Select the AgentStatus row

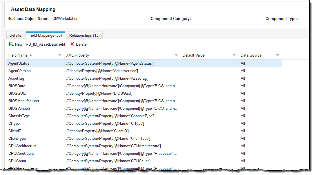click(19, 63)
